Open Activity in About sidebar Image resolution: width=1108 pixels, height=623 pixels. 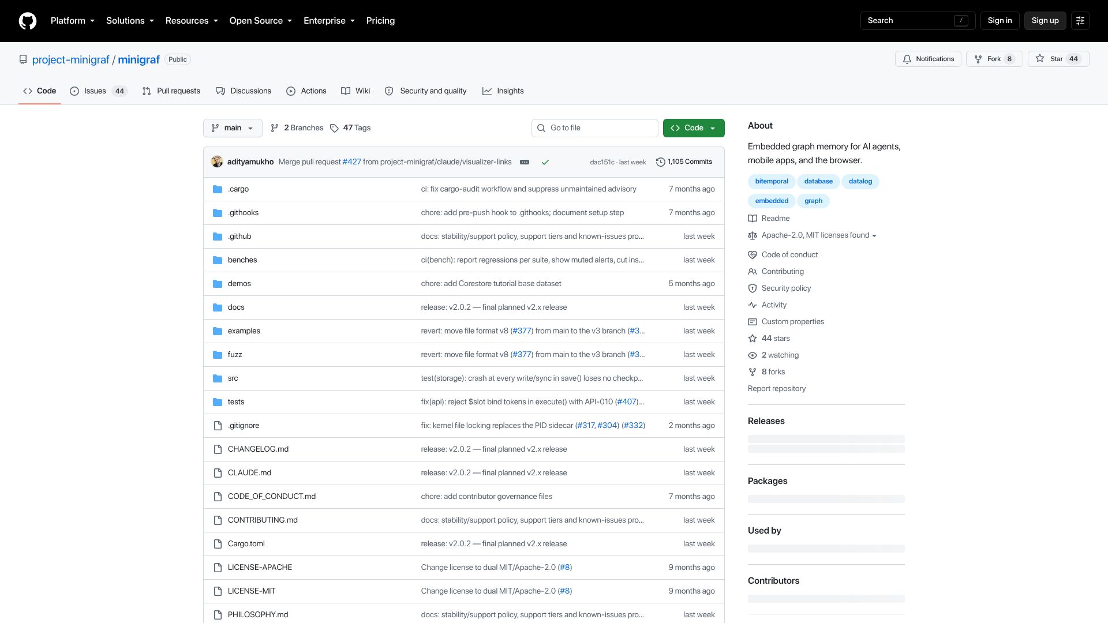click(x=768, y=305)
